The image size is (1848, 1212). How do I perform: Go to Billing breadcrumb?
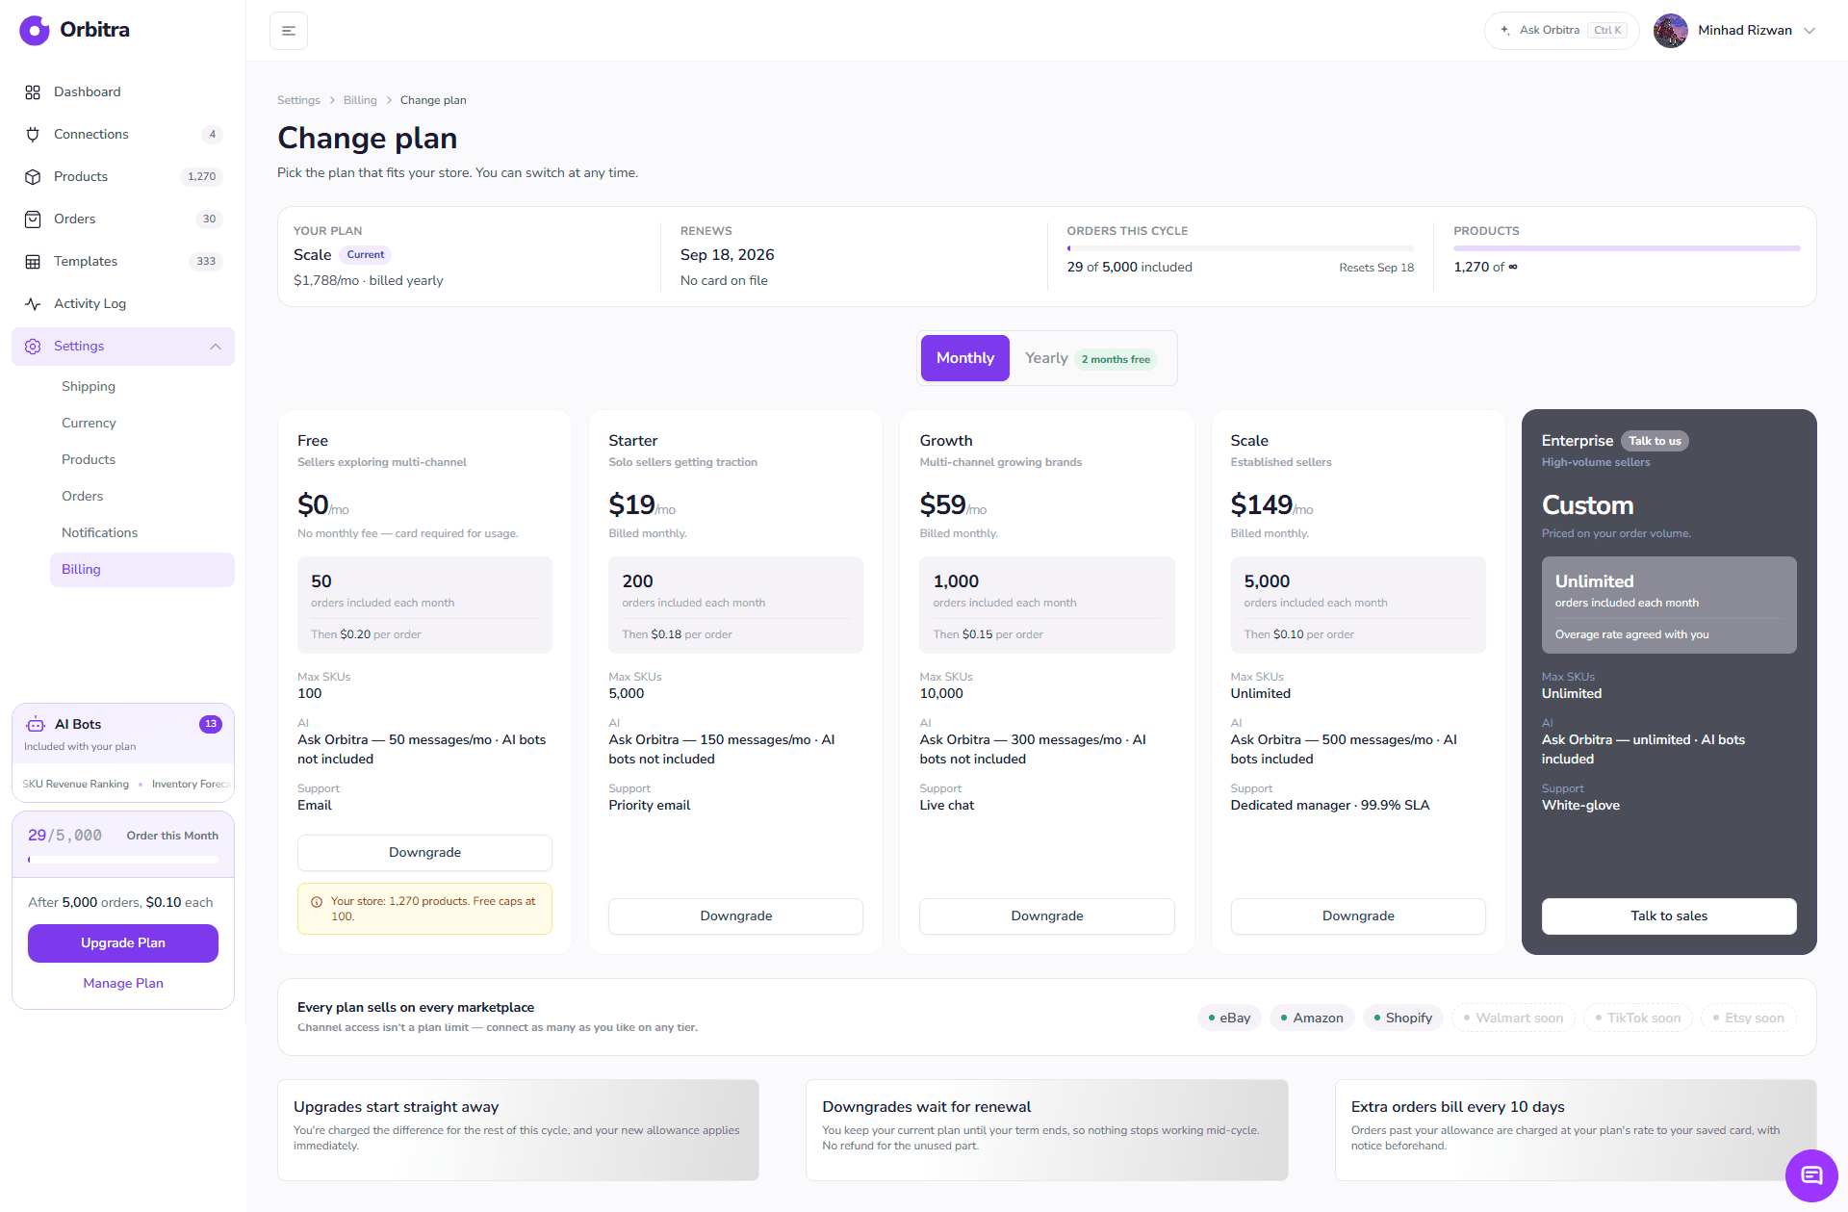pos(360,100)
